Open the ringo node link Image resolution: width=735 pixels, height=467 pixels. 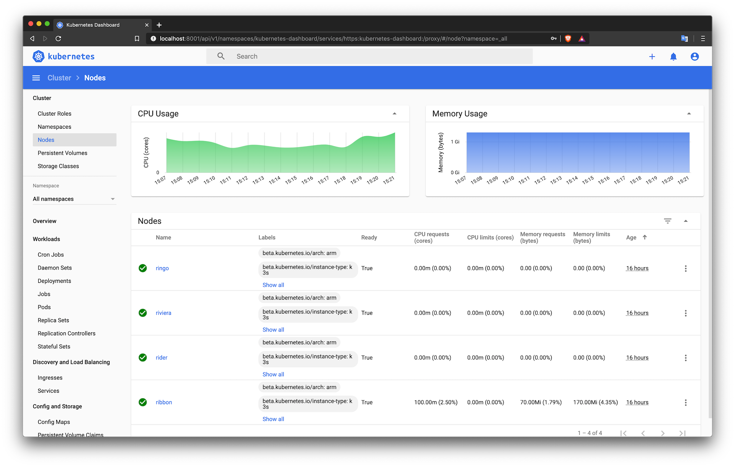(x=162, y=268)
